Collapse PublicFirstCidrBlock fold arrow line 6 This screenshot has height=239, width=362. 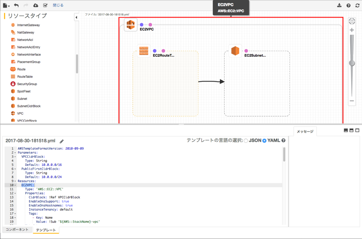click(15, 169)
